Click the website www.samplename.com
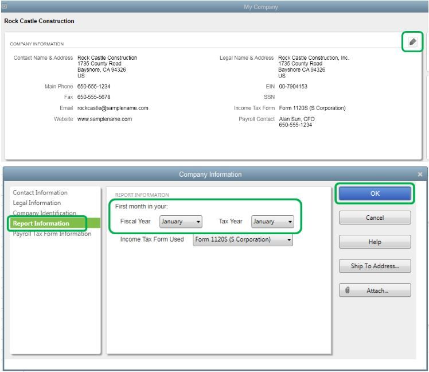This screenshot has height=372, width=429. pyautogui.click(x=104, y=119)
